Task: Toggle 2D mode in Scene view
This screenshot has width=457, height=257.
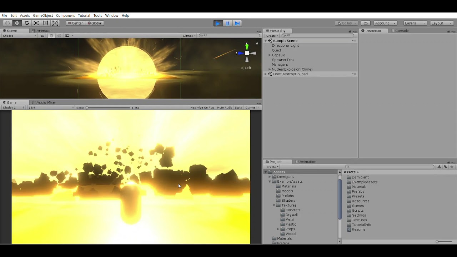Action: pyautogui.click(x=42, y=36)
